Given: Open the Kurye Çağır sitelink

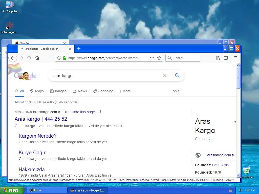Looking at the screenshot, I should pos(32,152).
